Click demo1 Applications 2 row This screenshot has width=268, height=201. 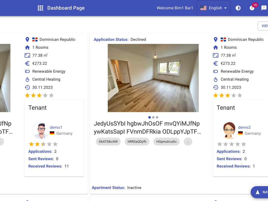(x=42, y=151)
